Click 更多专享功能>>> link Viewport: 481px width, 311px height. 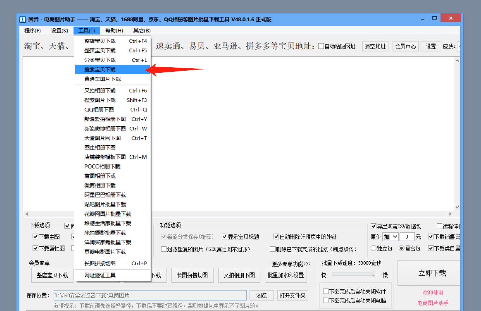coord(291,264)
